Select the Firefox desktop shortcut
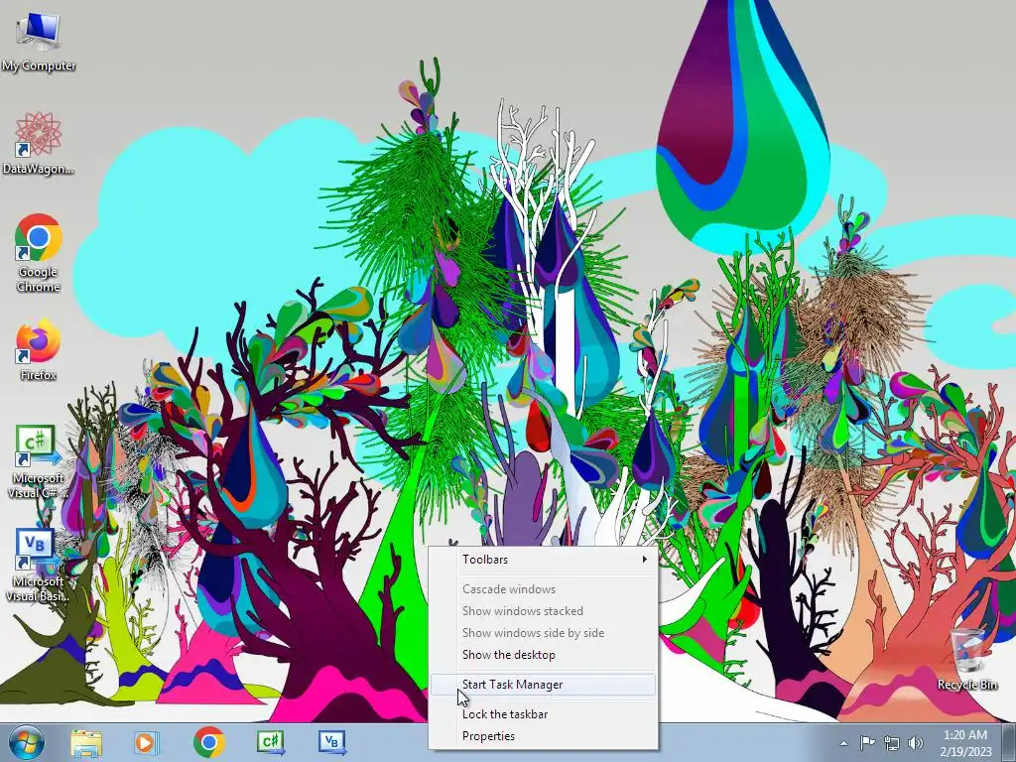 39,350
